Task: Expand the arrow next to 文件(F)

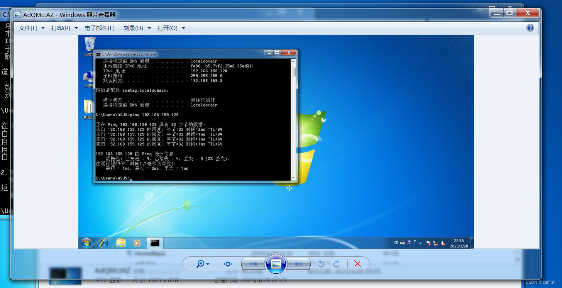Action: pyautogui.click(x=43, y=28)
